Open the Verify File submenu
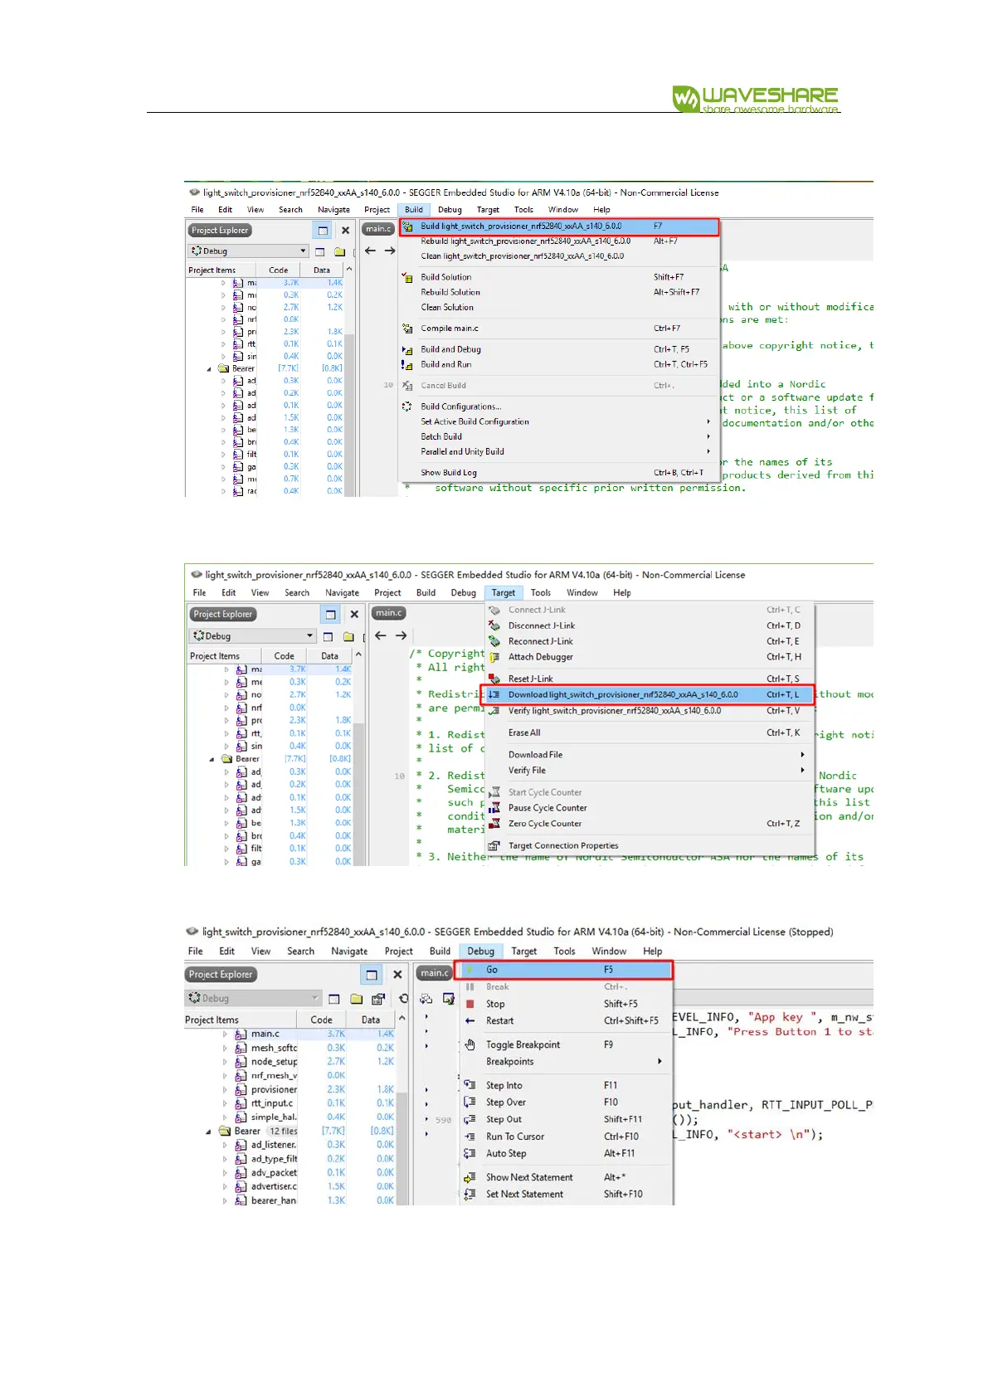This screenshot has width=988, height=1397. [650, 771]
